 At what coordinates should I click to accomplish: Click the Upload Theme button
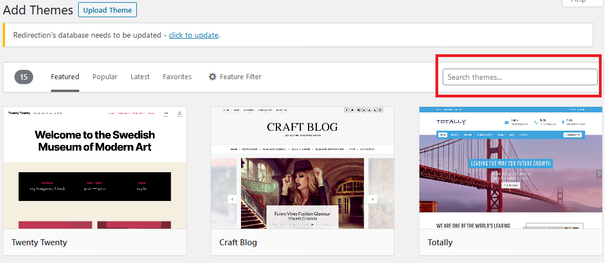click(107, 10)
